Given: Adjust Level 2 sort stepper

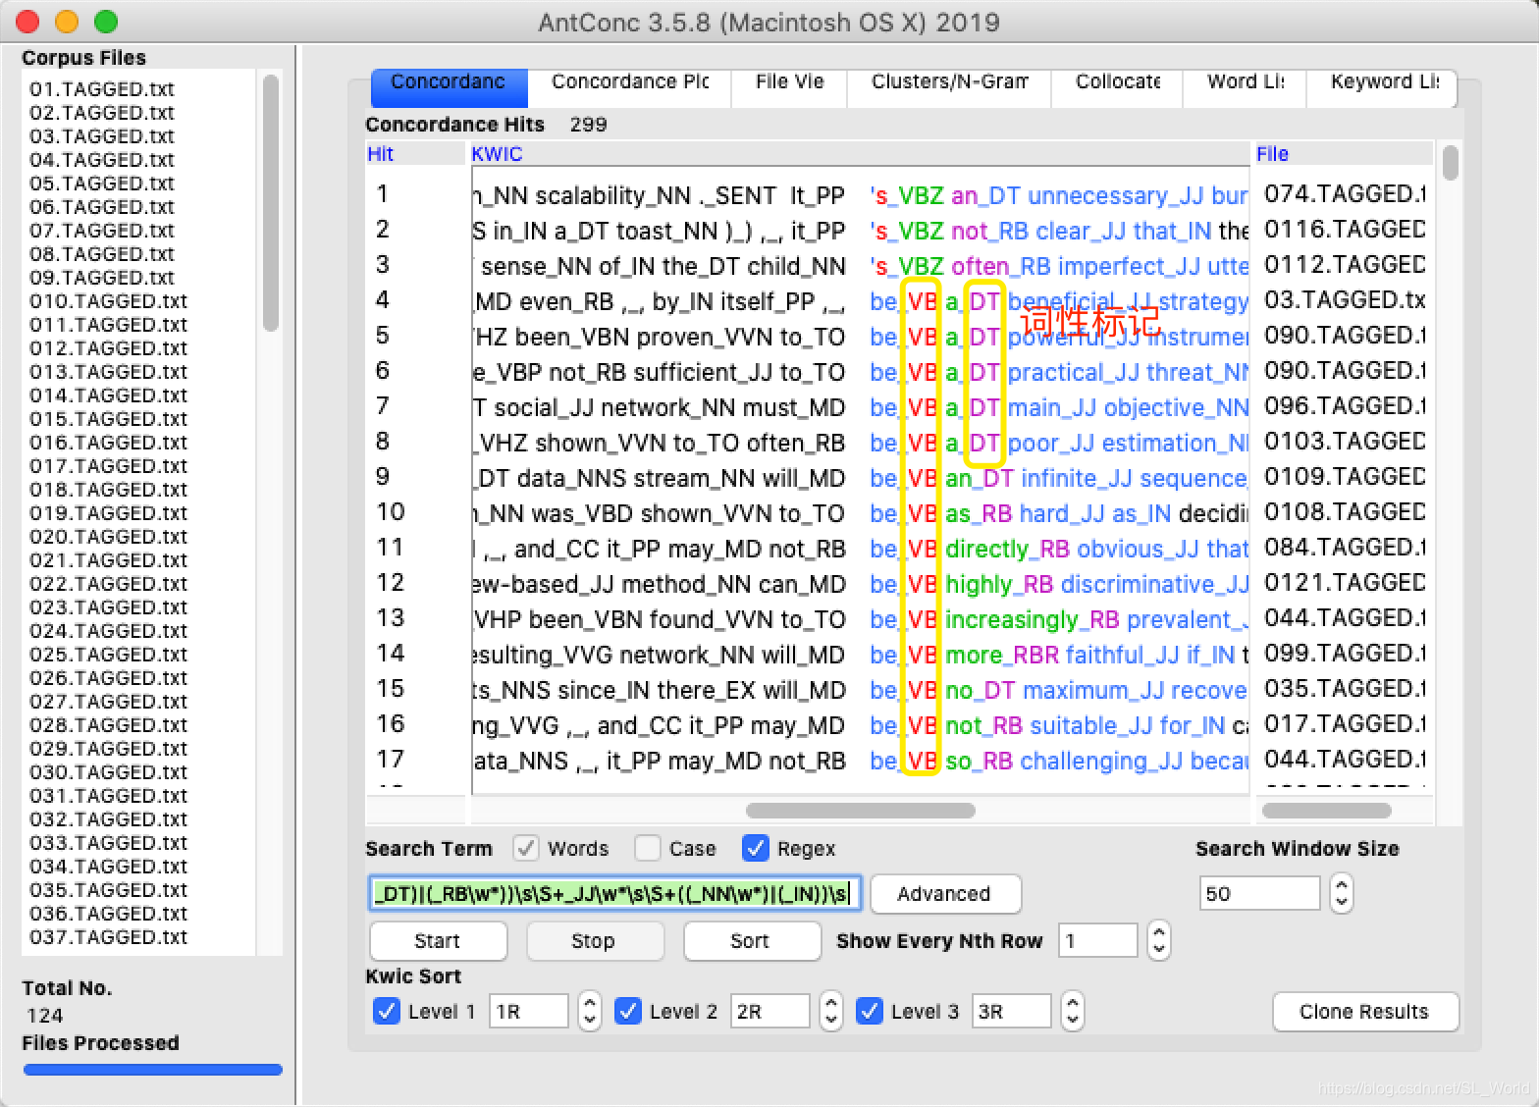Looking at the screenshot, I should pos(830,1012).
